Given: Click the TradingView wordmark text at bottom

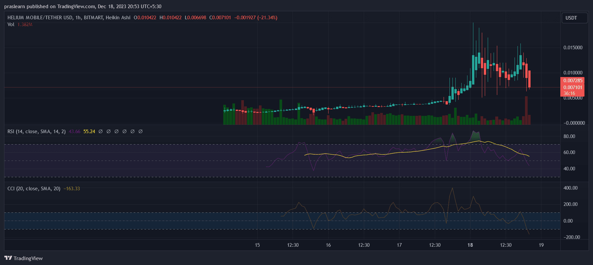Looking at the screenshot, I should [28, 258].
